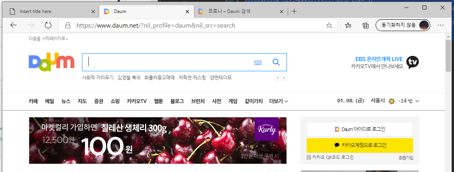Open the 사전 menu
The height and width of the screenshot is (172, 454).
(217, 101)
